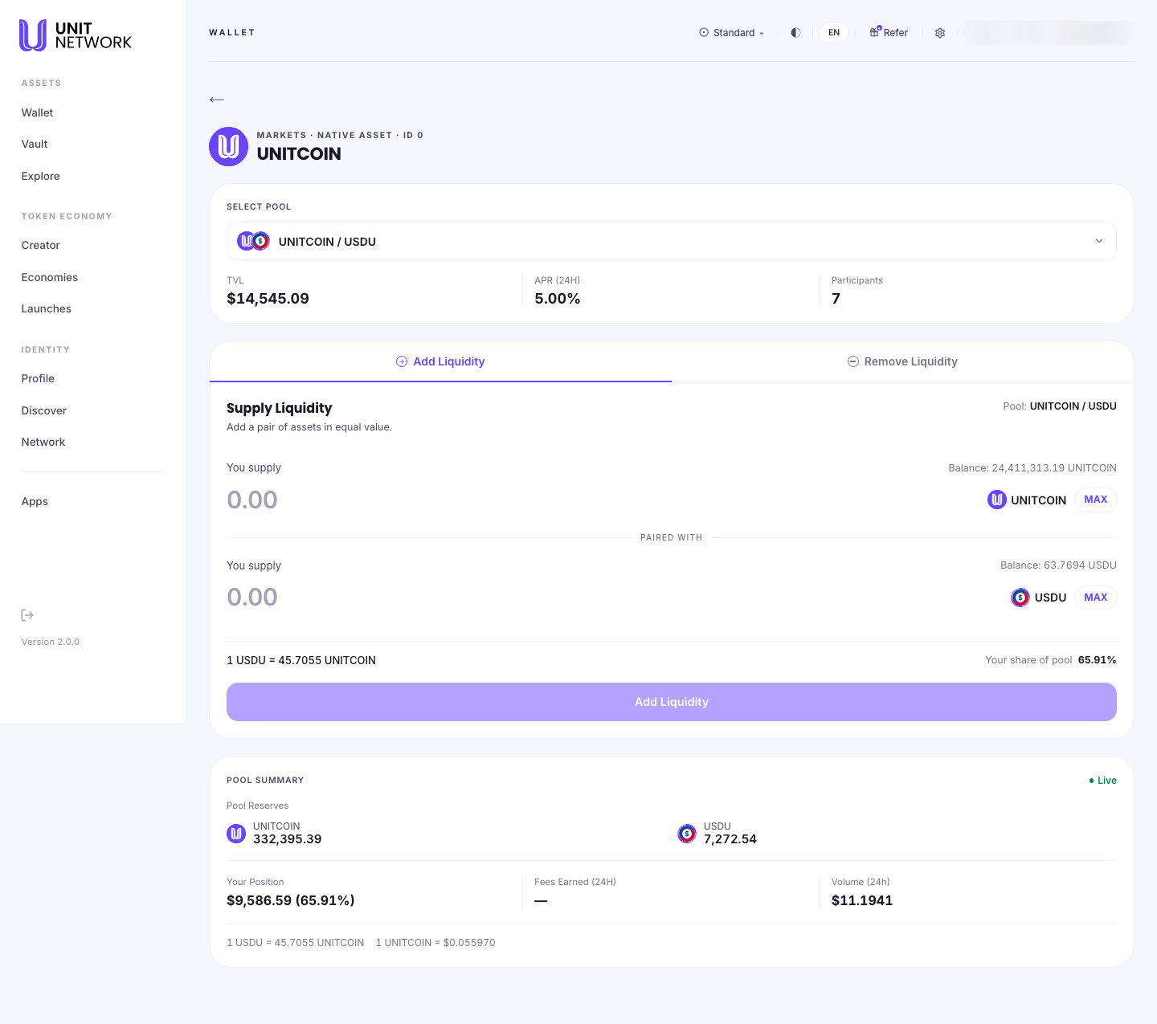Focus the USDU supply amount field
This screenshot has height=1024, width=1157.
pos(252,598)
